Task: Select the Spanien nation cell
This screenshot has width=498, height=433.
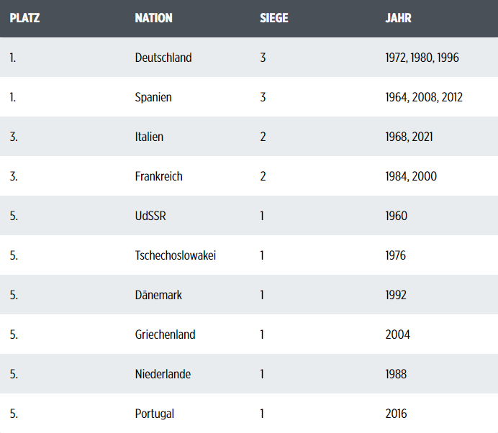Action: coord(153,97)
